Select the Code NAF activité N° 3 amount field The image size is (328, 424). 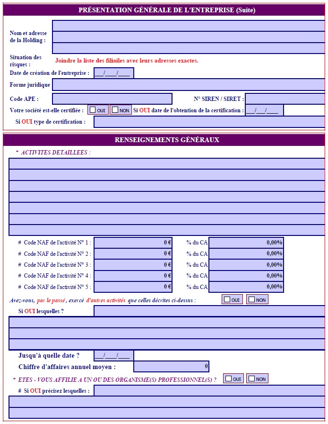pos(133,264)
